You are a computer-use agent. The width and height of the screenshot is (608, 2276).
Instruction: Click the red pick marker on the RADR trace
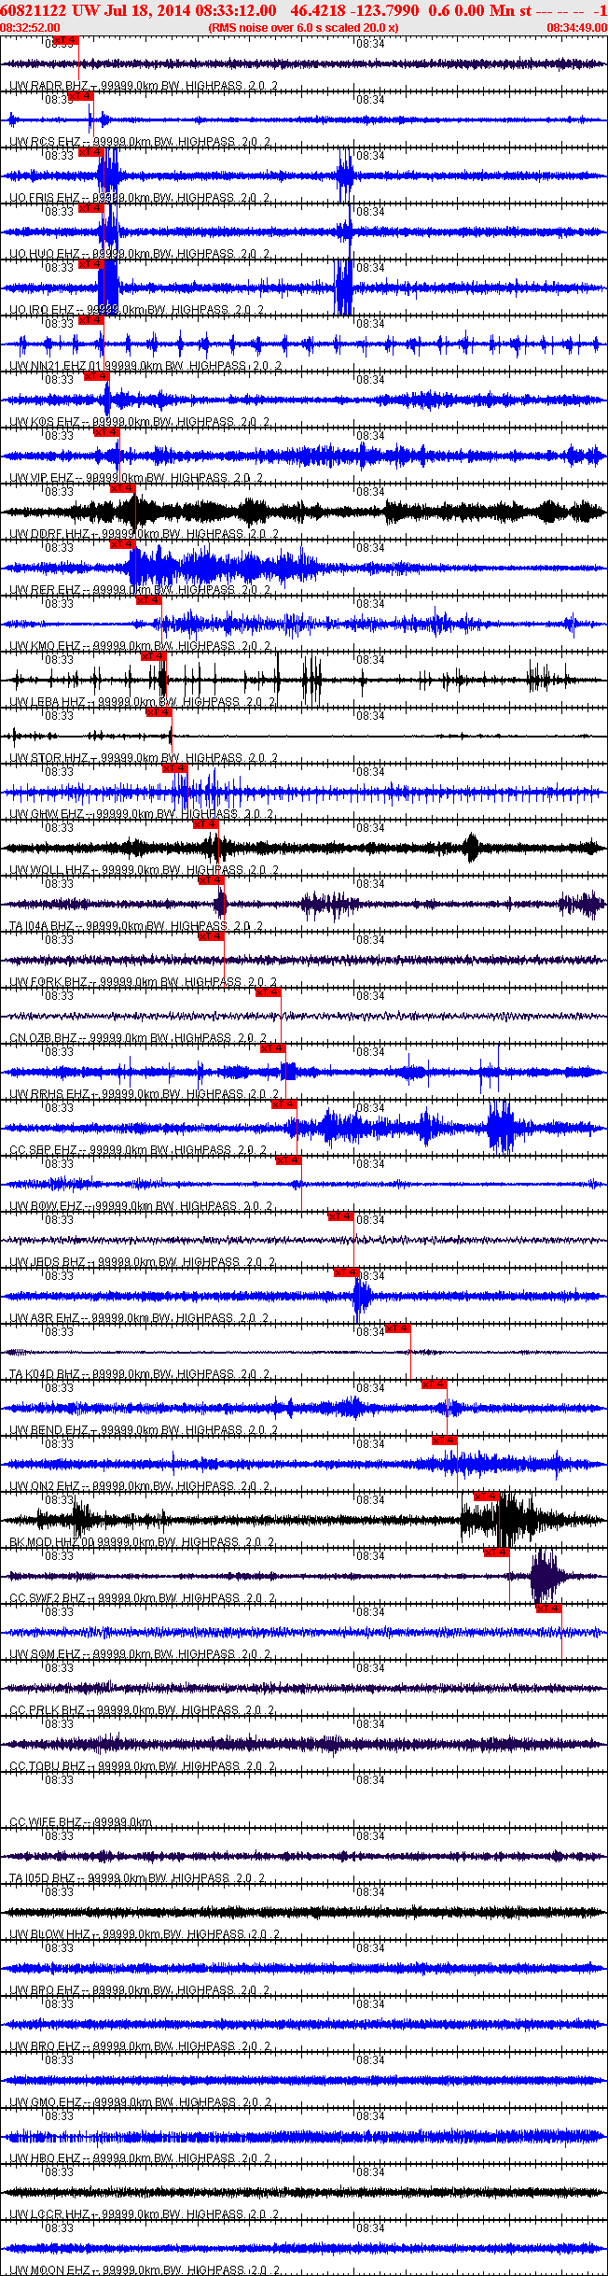point(66,40)
